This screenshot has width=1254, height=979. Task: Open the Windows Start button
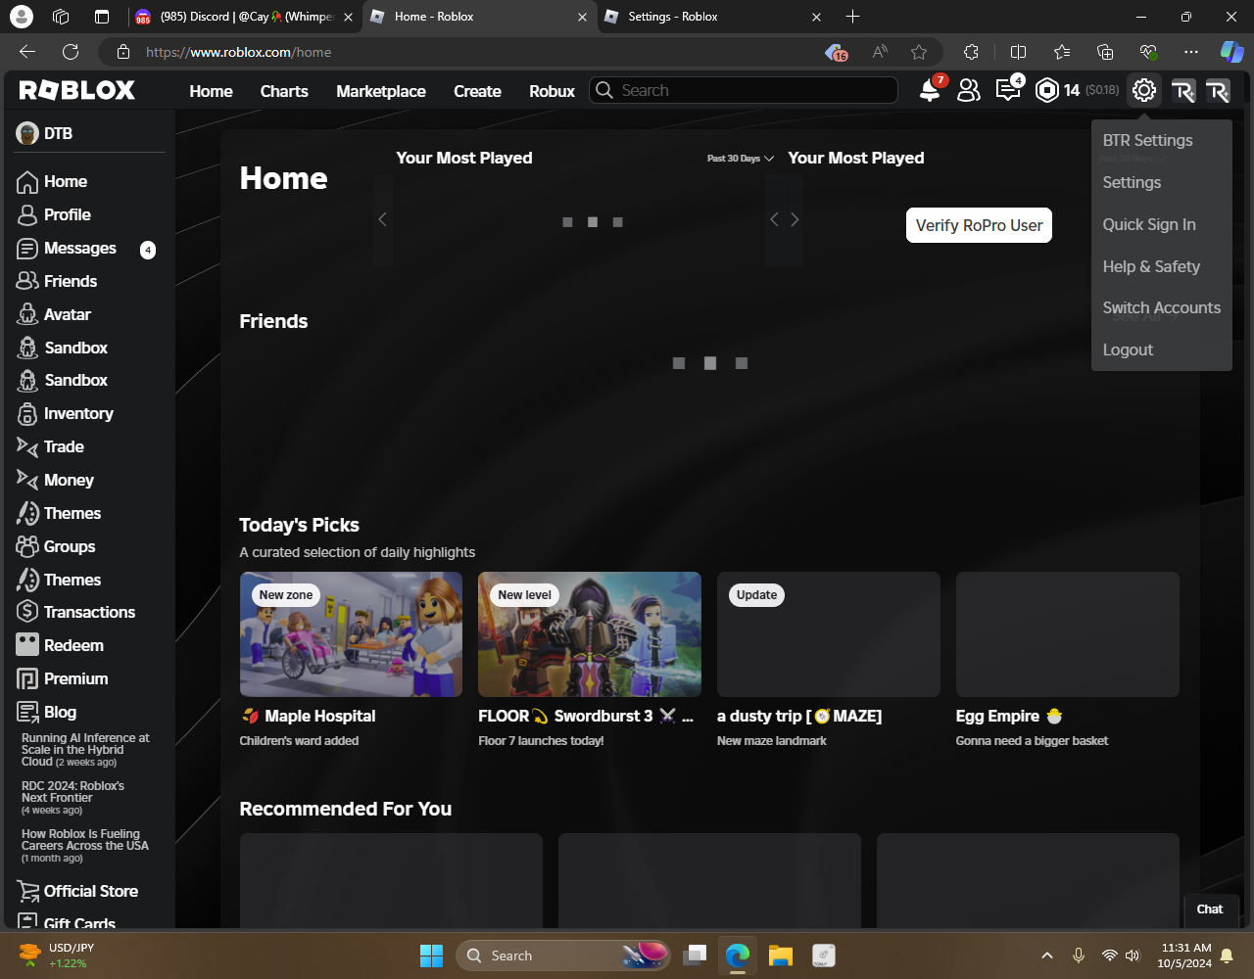[x=431, y=956]
